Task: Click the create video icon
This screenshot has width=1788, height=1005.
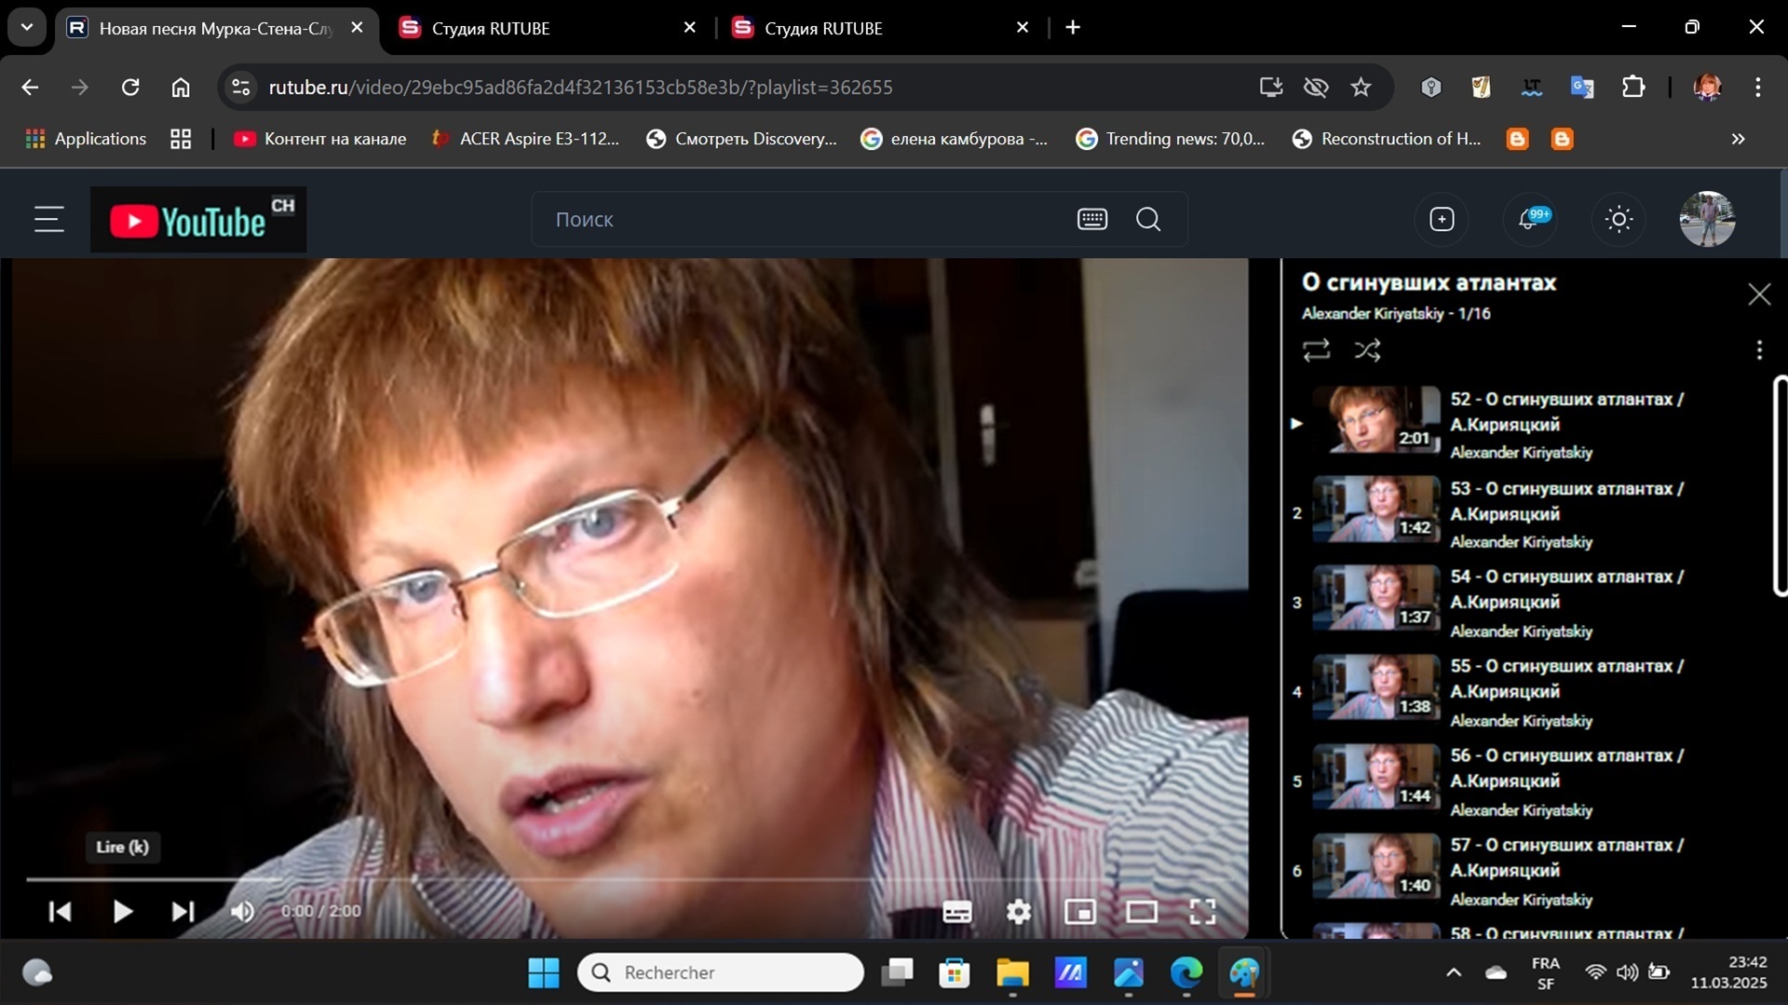Action: pos(1442,220)
